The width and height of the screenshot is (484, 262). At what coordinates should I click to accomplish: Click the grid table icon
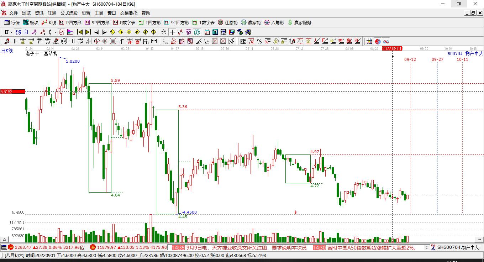[x=369, y=41]
